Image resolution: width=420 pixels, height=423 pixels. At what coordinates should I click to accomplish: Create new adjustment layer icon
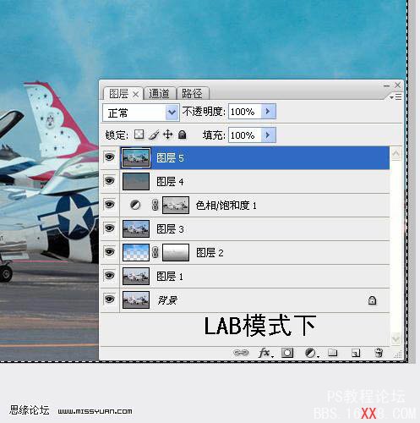point(311,353)
